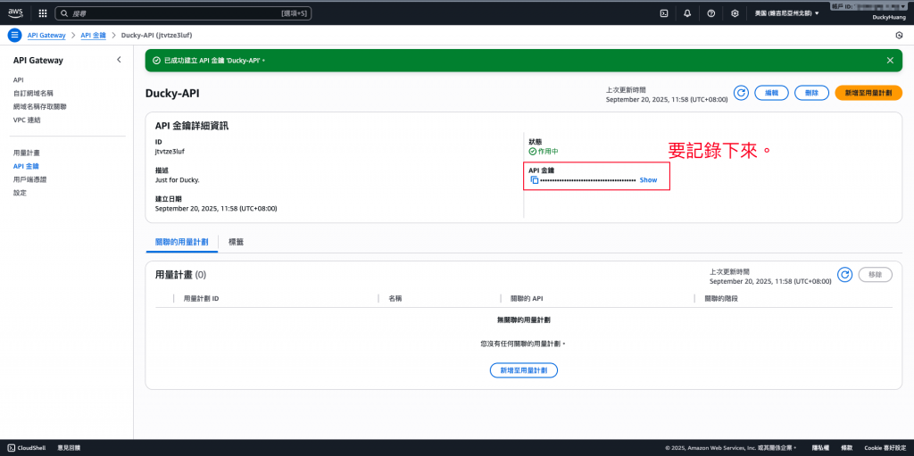Go to API Gateway breadcrumb
The image size is (914, 456).
pos(46,35)
